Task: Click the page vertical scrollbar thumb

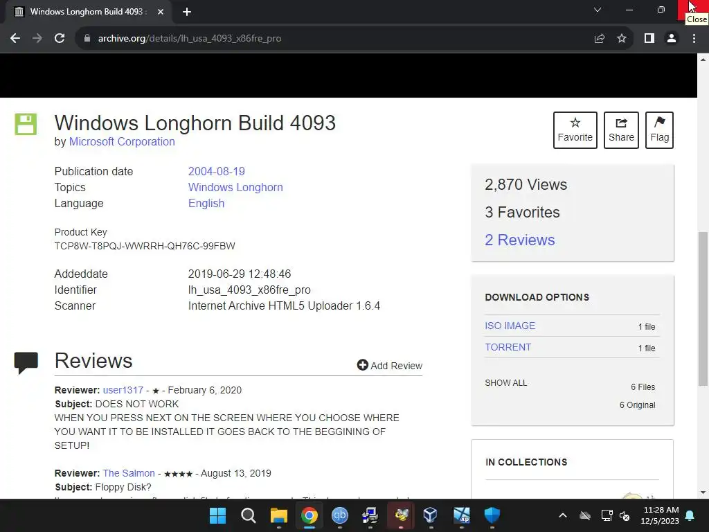Action: pos(703,308)
